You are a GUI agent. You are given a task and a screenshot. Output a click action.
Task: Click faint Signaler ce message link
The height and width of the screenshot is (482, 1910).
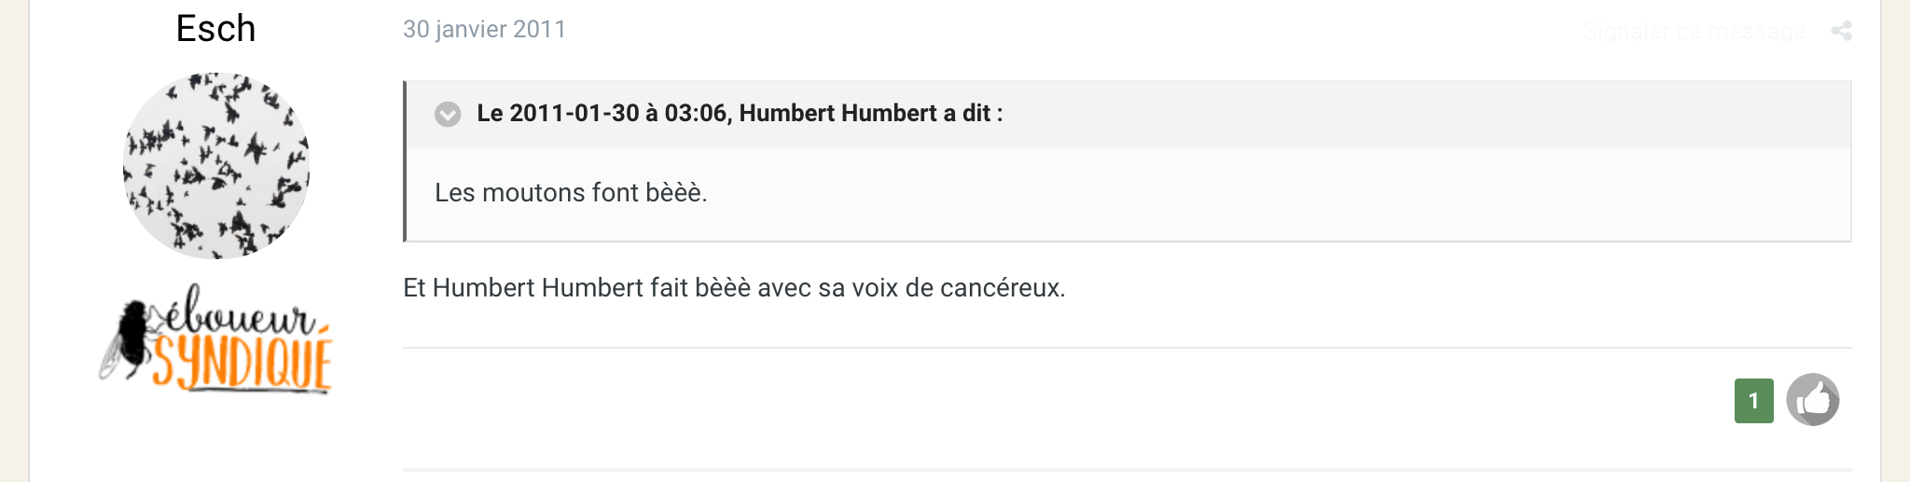coord(1694,32)
